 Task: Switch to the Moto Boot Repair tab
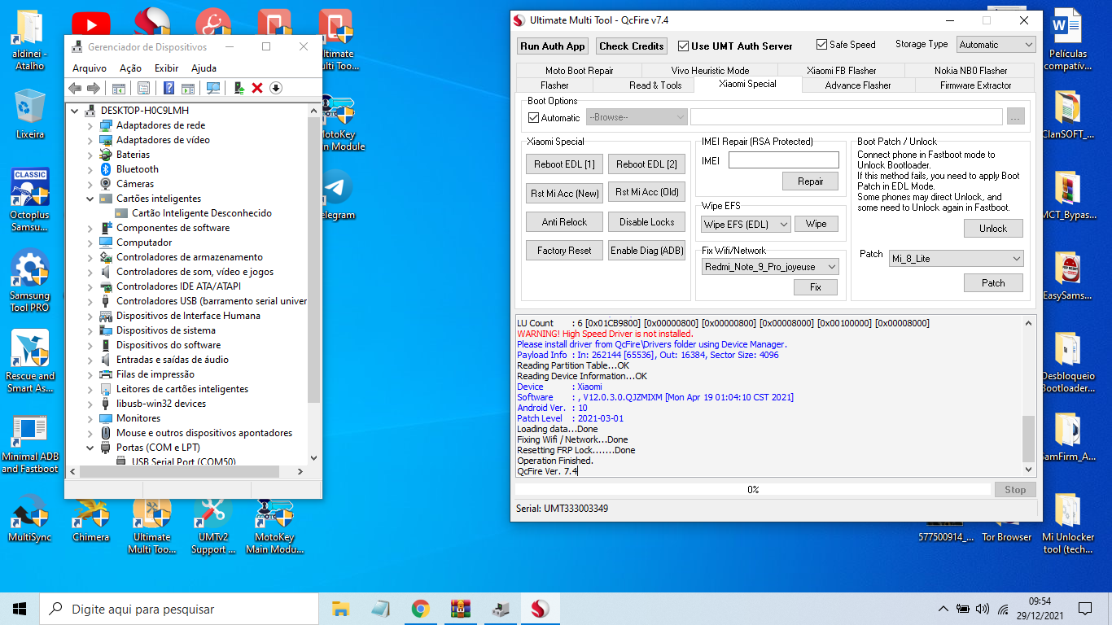[580, 71]
